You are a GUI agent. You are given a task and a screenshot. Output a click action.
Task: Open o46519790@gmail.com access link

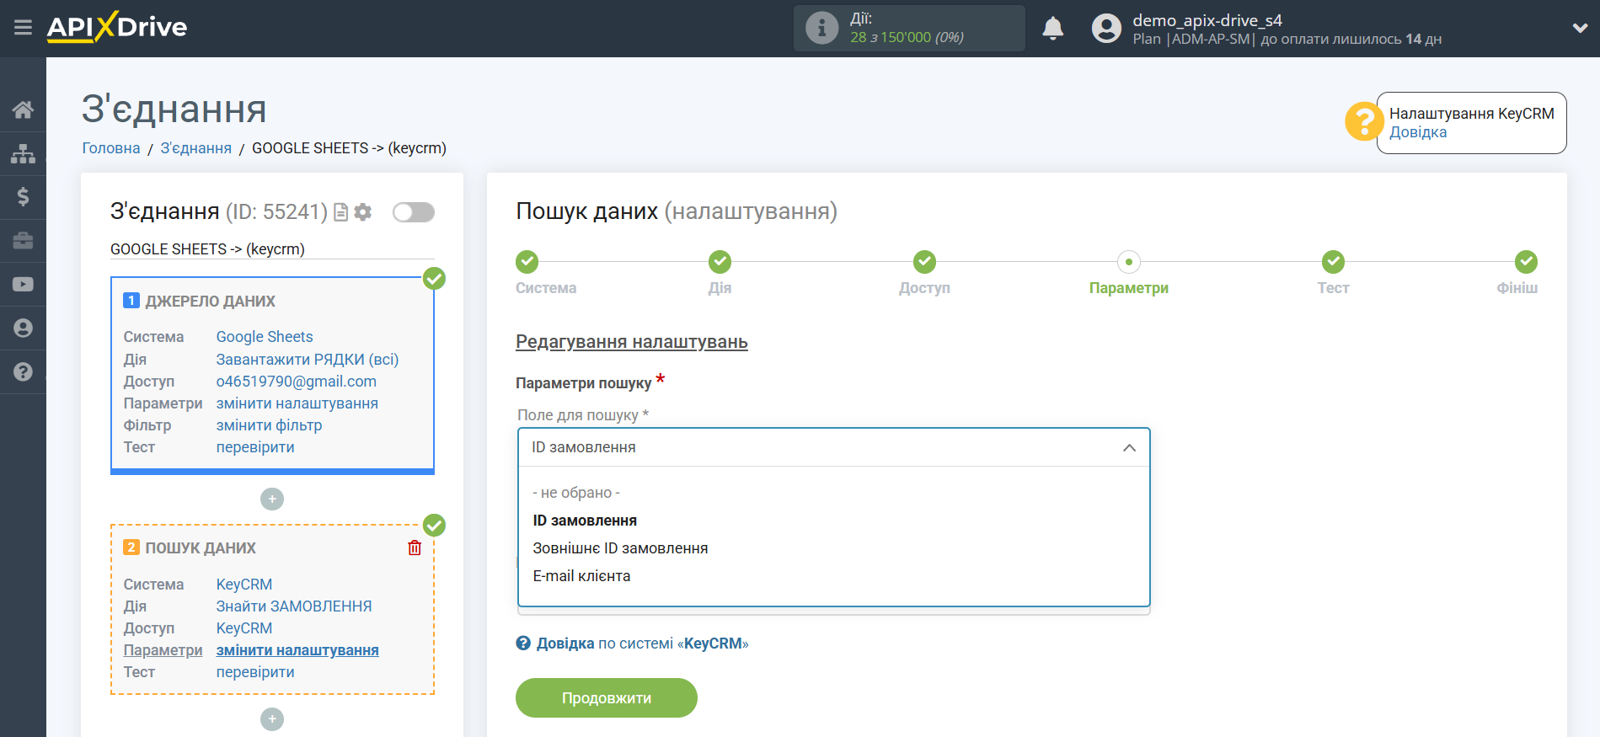297,382
